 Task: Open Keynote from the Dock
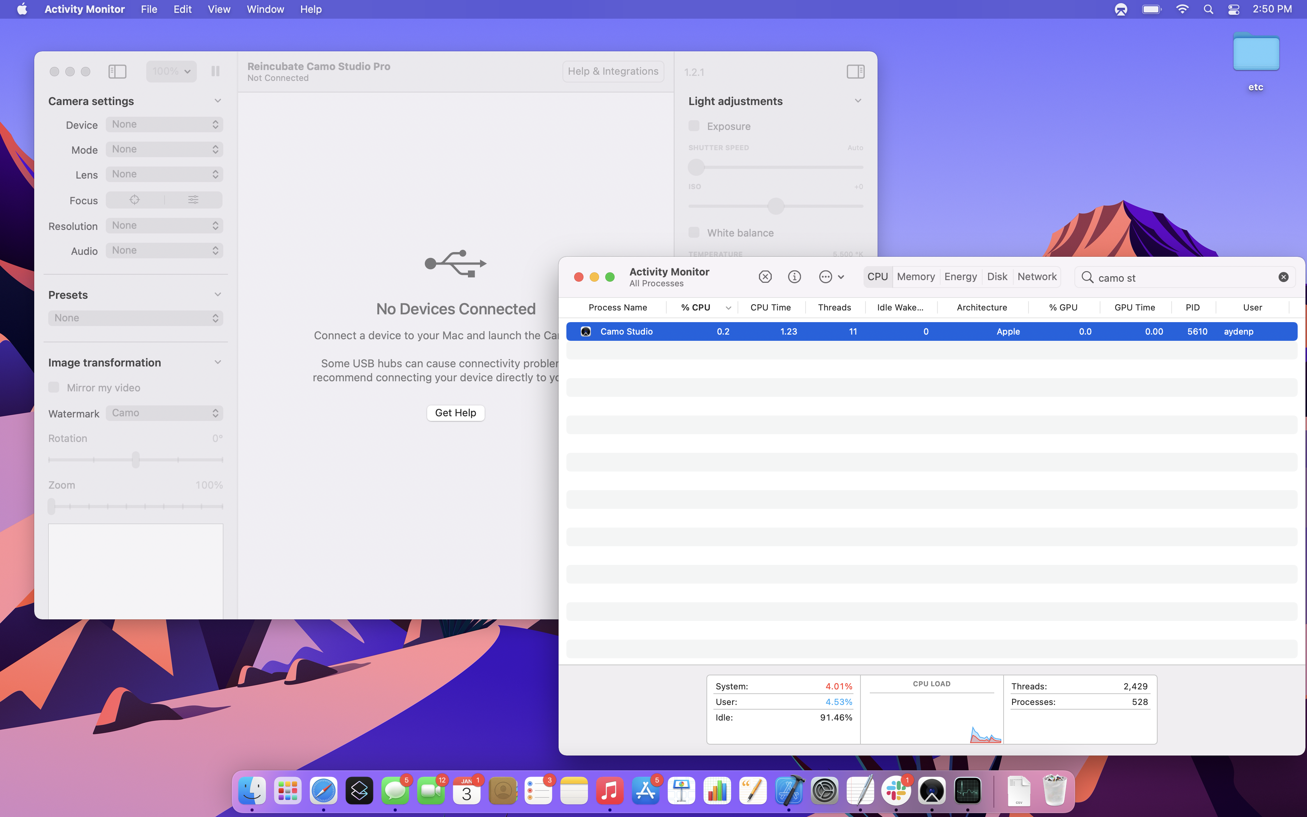coord(682,791)
